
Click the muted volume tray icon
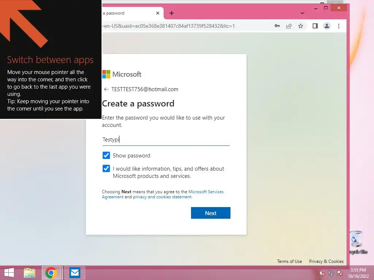(322, 273)
